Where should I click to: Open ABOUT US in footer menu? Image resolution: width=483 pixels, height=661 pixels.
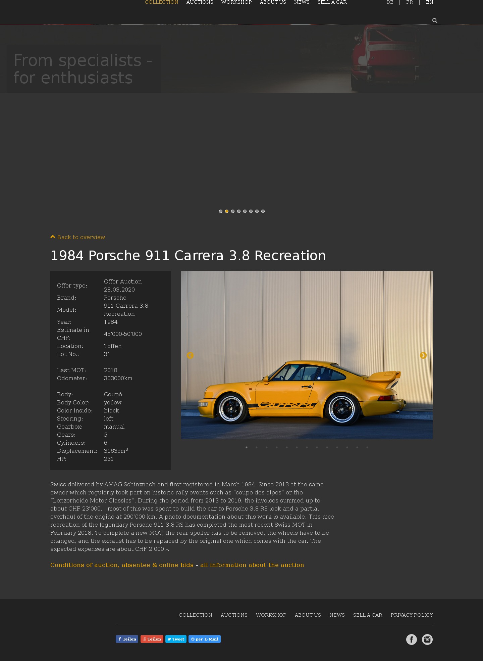coord(308,615)
